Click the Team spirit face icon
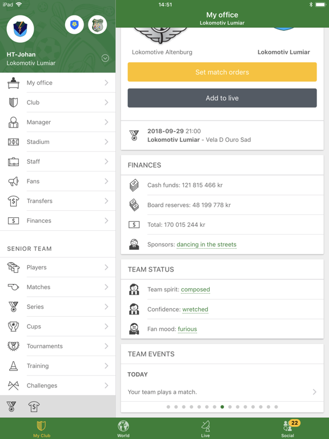329x439 pixels. click(x=134, y=289)
